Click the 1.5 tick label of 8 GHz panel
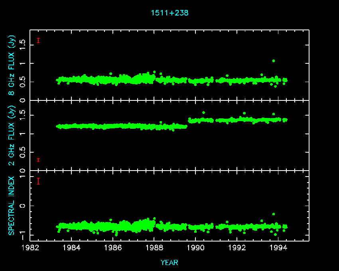 tap(23, 45)
